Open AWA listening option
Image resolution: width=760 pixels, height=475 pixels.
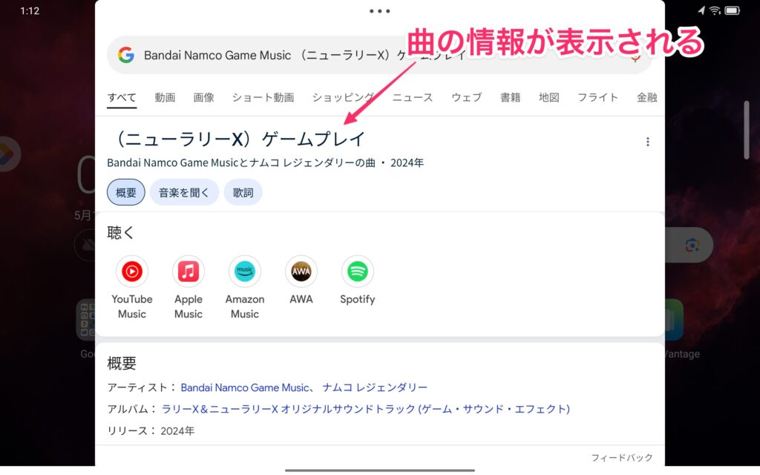[301, 281]
